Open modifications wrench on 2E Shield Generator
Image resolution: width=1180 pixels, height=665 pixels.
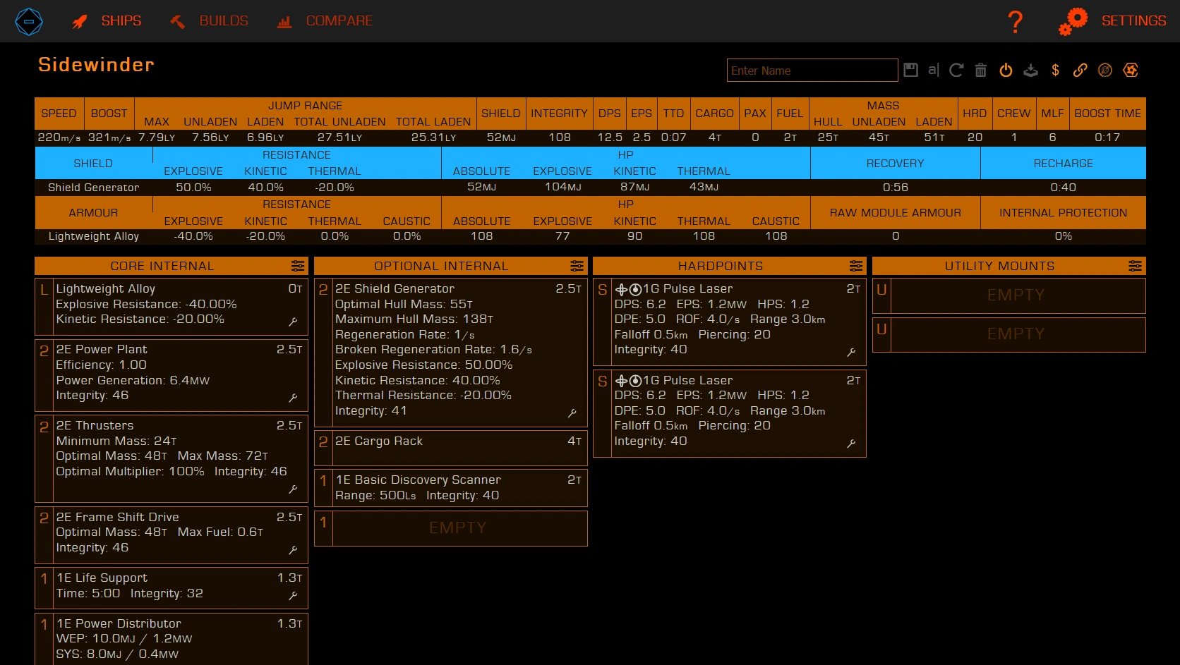[572, 413]
